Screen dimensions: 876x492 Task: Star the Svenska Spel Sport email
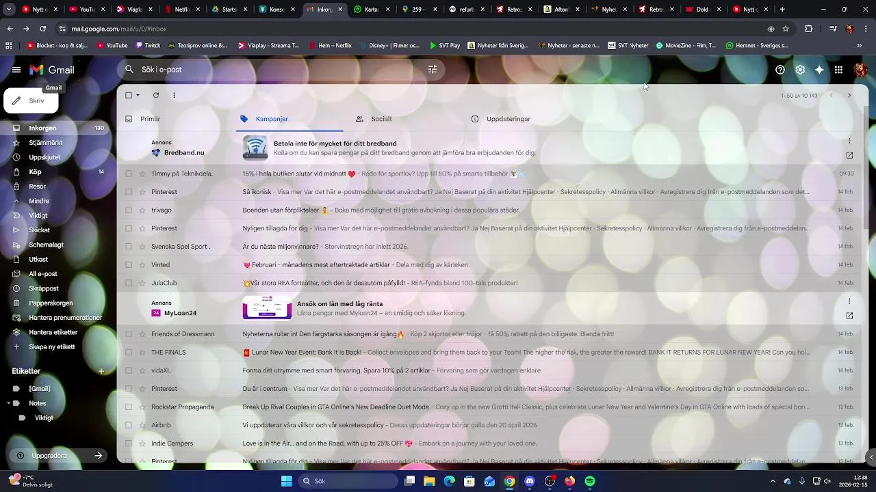[142, 247]
